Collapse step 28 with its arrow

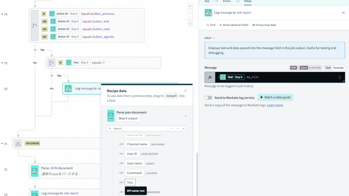point(2,14)
